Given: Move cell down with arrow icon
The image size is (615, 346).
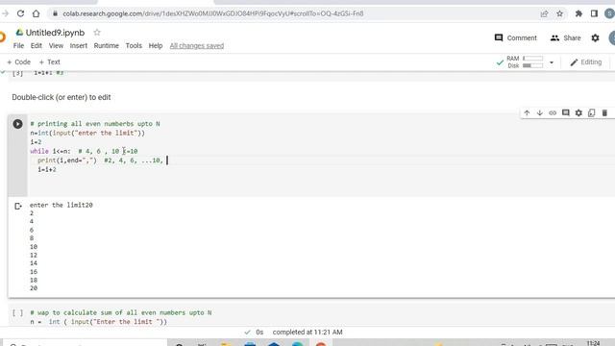Looking at the screenshot, I should (540, 113).
